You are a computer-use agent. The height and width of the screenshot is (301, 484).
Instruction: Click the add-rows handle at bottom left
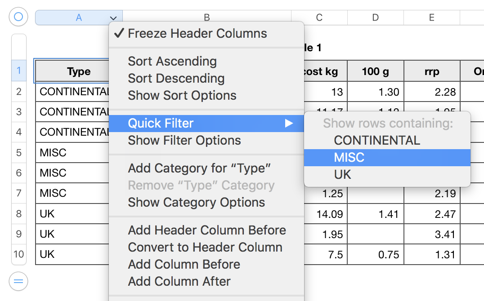[18, 282]
